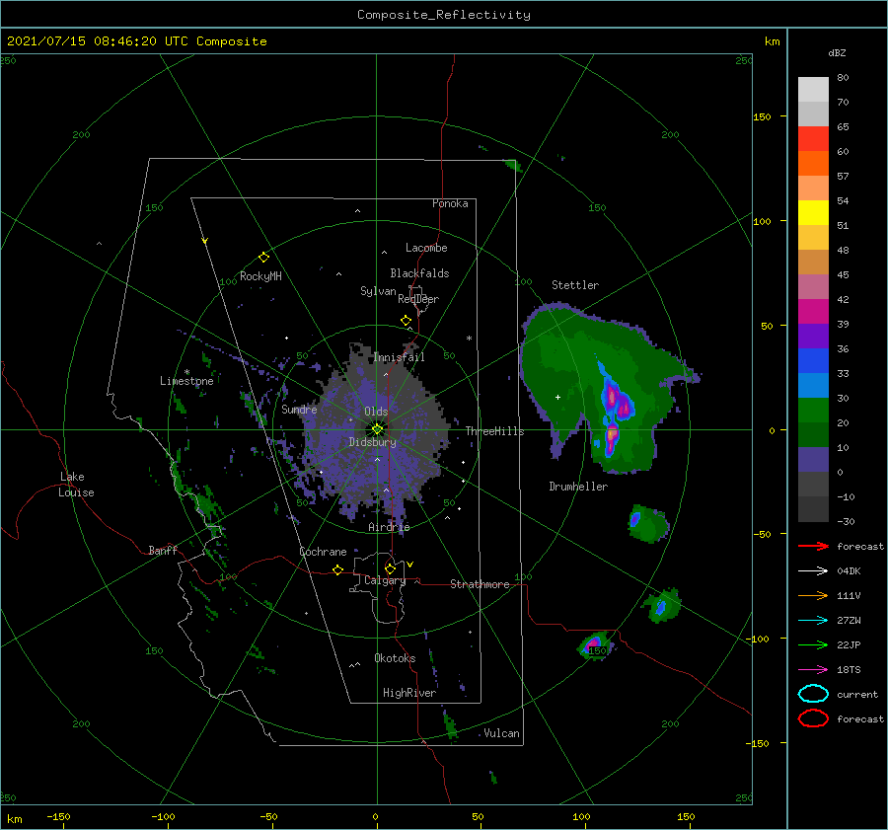This screenshot has height=830, width=888.
Task: Select the 80 dBZ light gray swatch
Action: 813,90
